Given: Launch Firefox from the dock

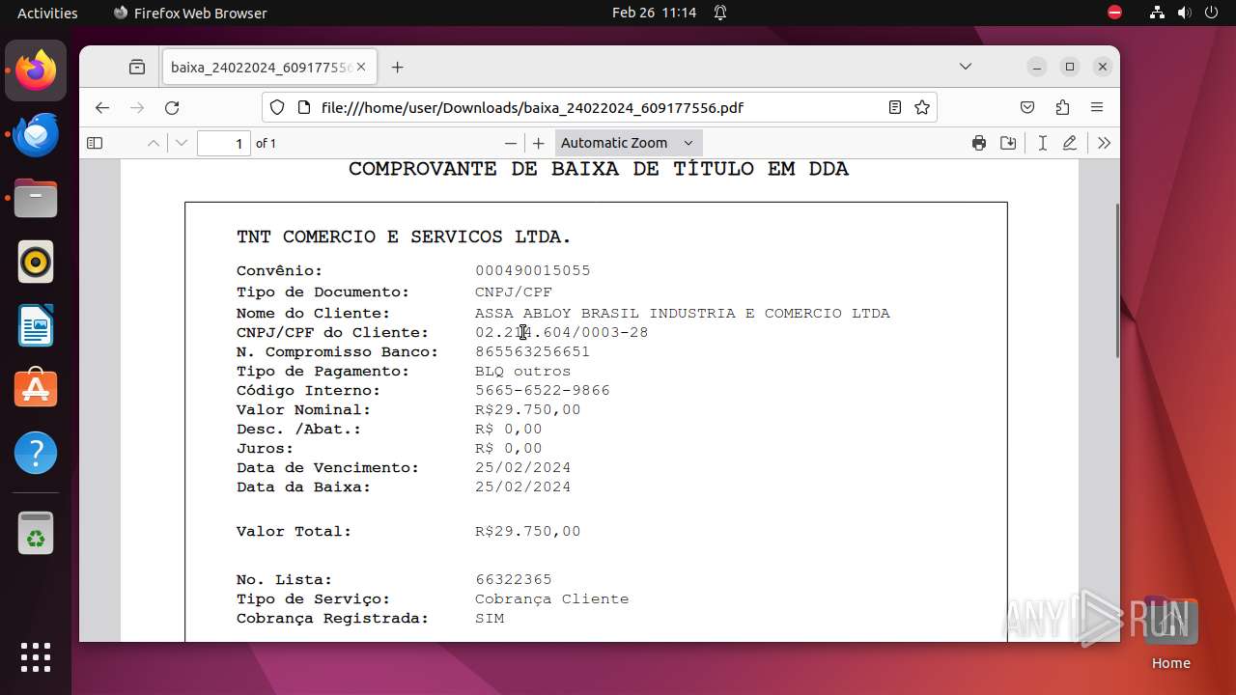Looking at the screenshot, I should click(36, 70).
